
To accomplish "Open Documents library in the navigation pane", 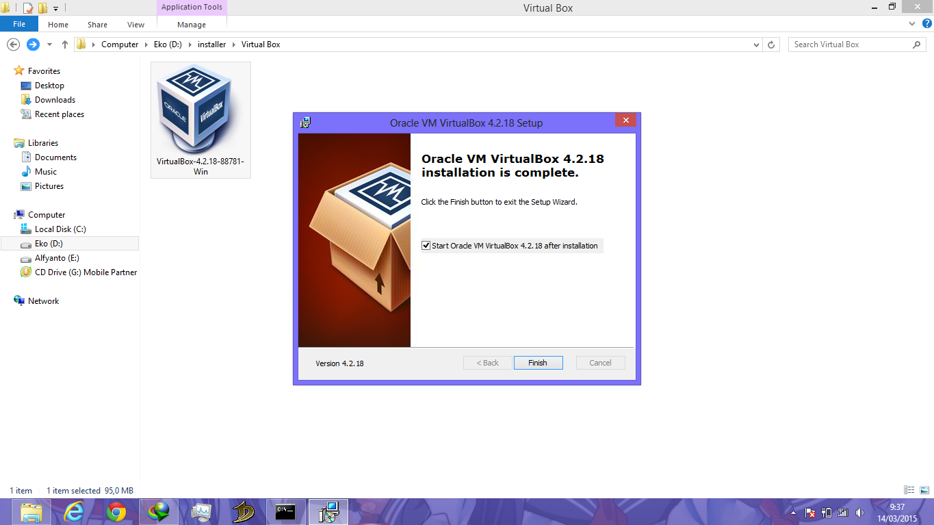I will pyautogui.click(x=55, y=157).
